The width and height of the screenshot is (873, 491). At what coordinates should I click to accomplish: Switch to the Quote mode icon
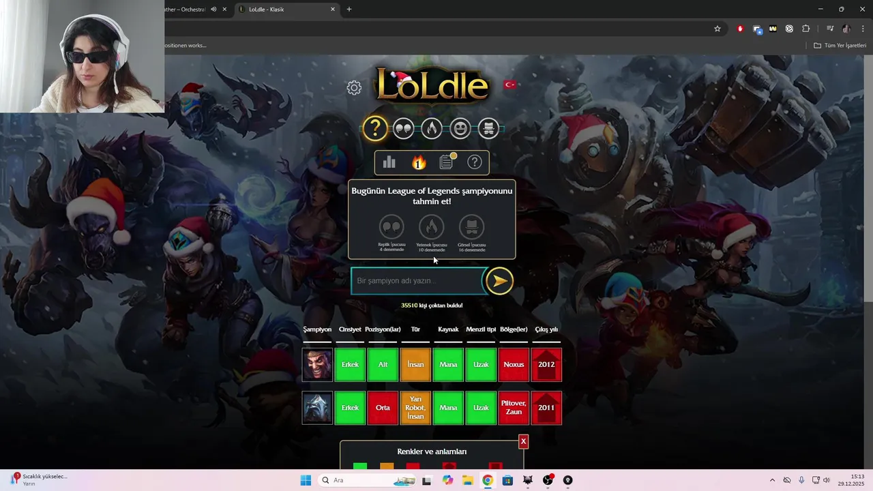click(403, 128)
